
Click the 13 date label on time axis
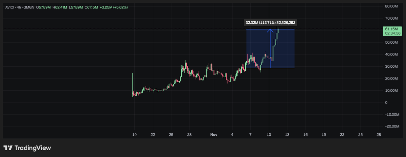287,135
